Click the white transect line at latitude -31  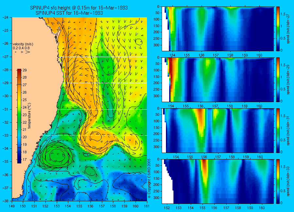[102, 109]
